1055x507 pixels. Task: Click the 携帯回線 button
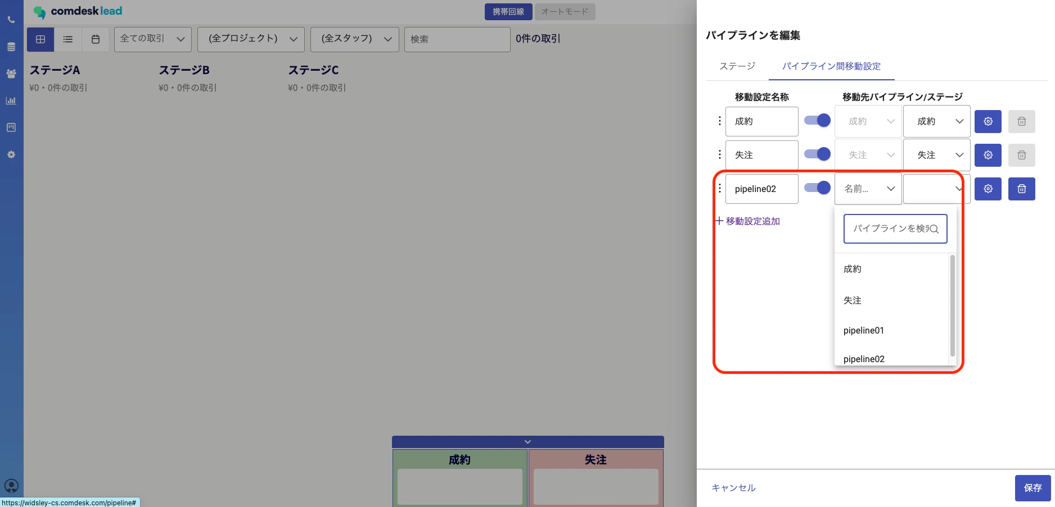(508, 12)
